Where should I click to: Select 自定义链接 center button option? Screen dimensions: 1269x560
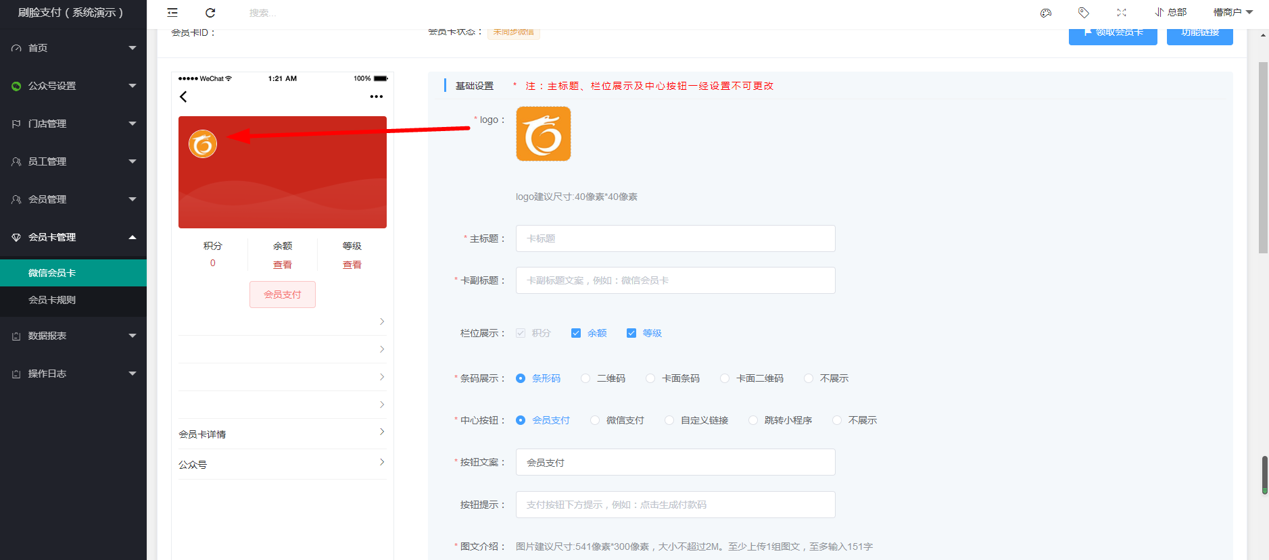click(669, 420)
